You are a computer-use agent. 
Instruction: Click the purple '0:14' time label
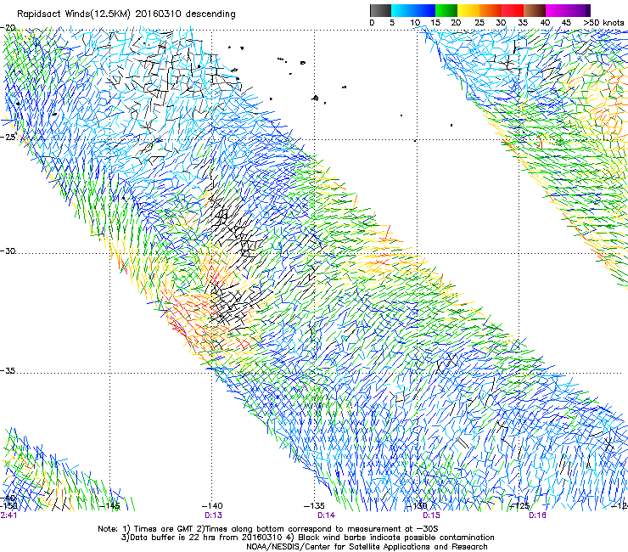[327, 515]
